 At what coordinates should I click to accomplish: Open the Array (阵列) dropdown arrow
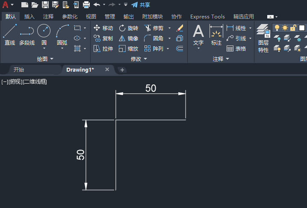168,48
